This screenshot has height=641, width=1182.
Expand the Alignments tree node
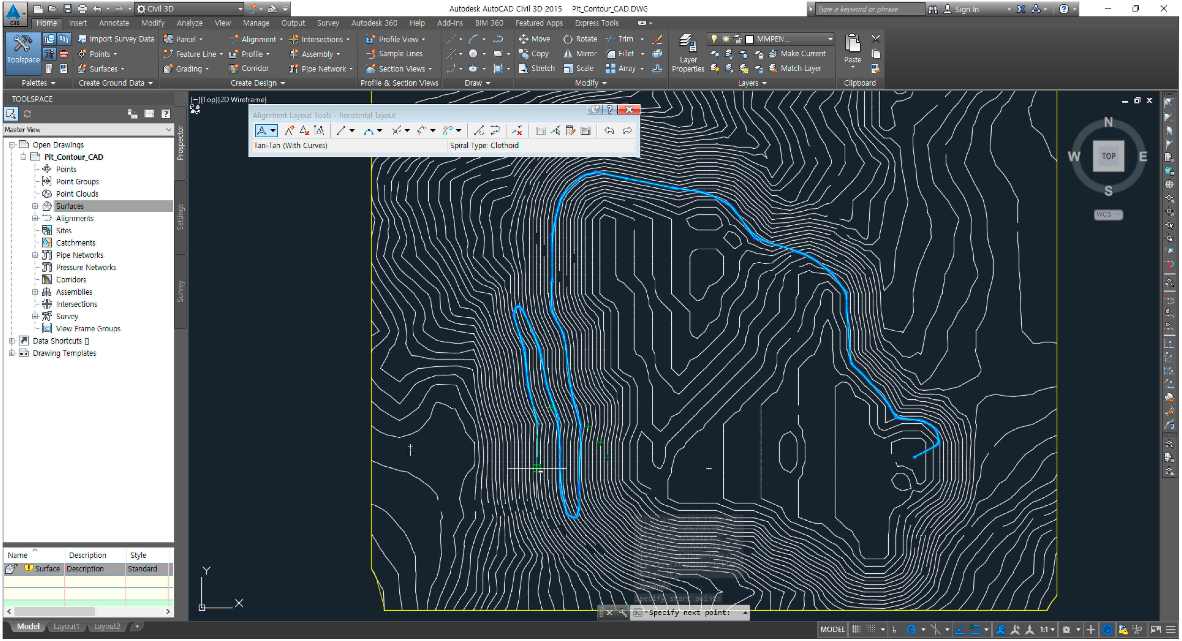tap(35, 219)
